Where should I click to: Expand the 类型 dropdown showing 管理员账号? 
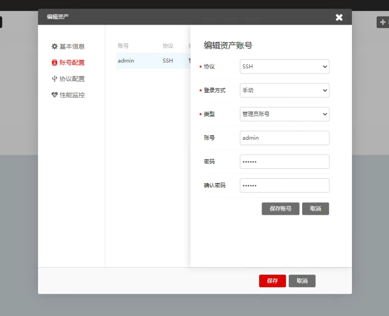[x=284, y=114]
